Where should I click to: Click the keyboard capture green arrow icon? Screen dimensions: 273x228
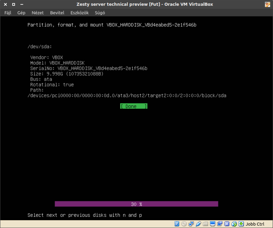(x=241, y=224)
